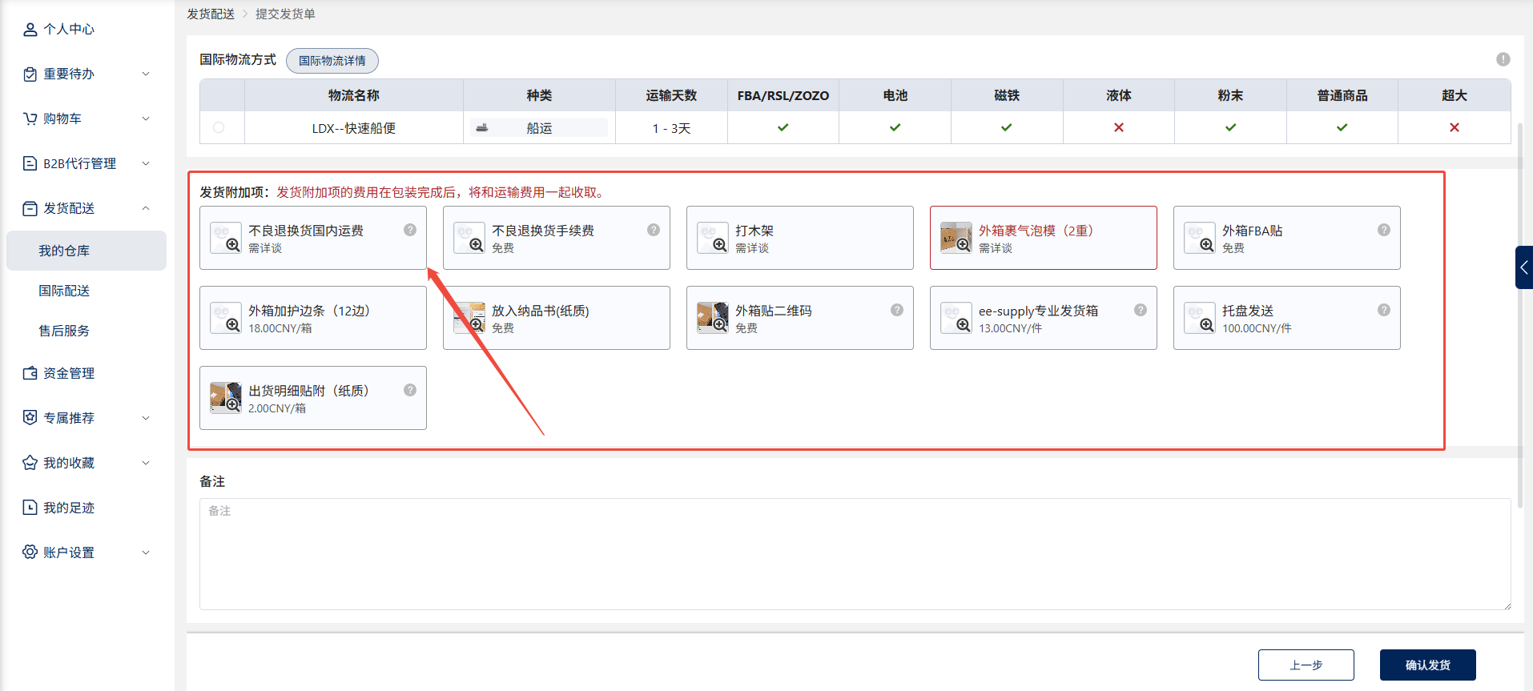1533x691 pixels.
Task: Click the 上一步 button
Action: click(x=1306, y=665)
